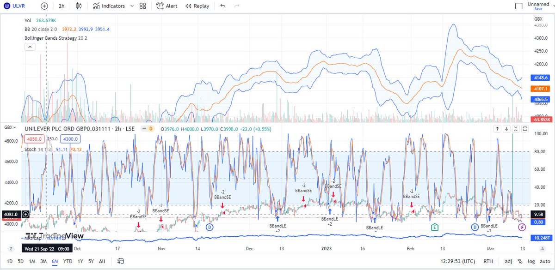Screen dimensions: 555x270
Task: Open the Indicators dialog
Action: click(109, 6)
